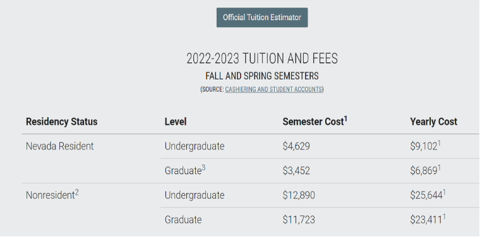
Task: Select the $11,723 graduate semester cost
Action: (299, 219)
